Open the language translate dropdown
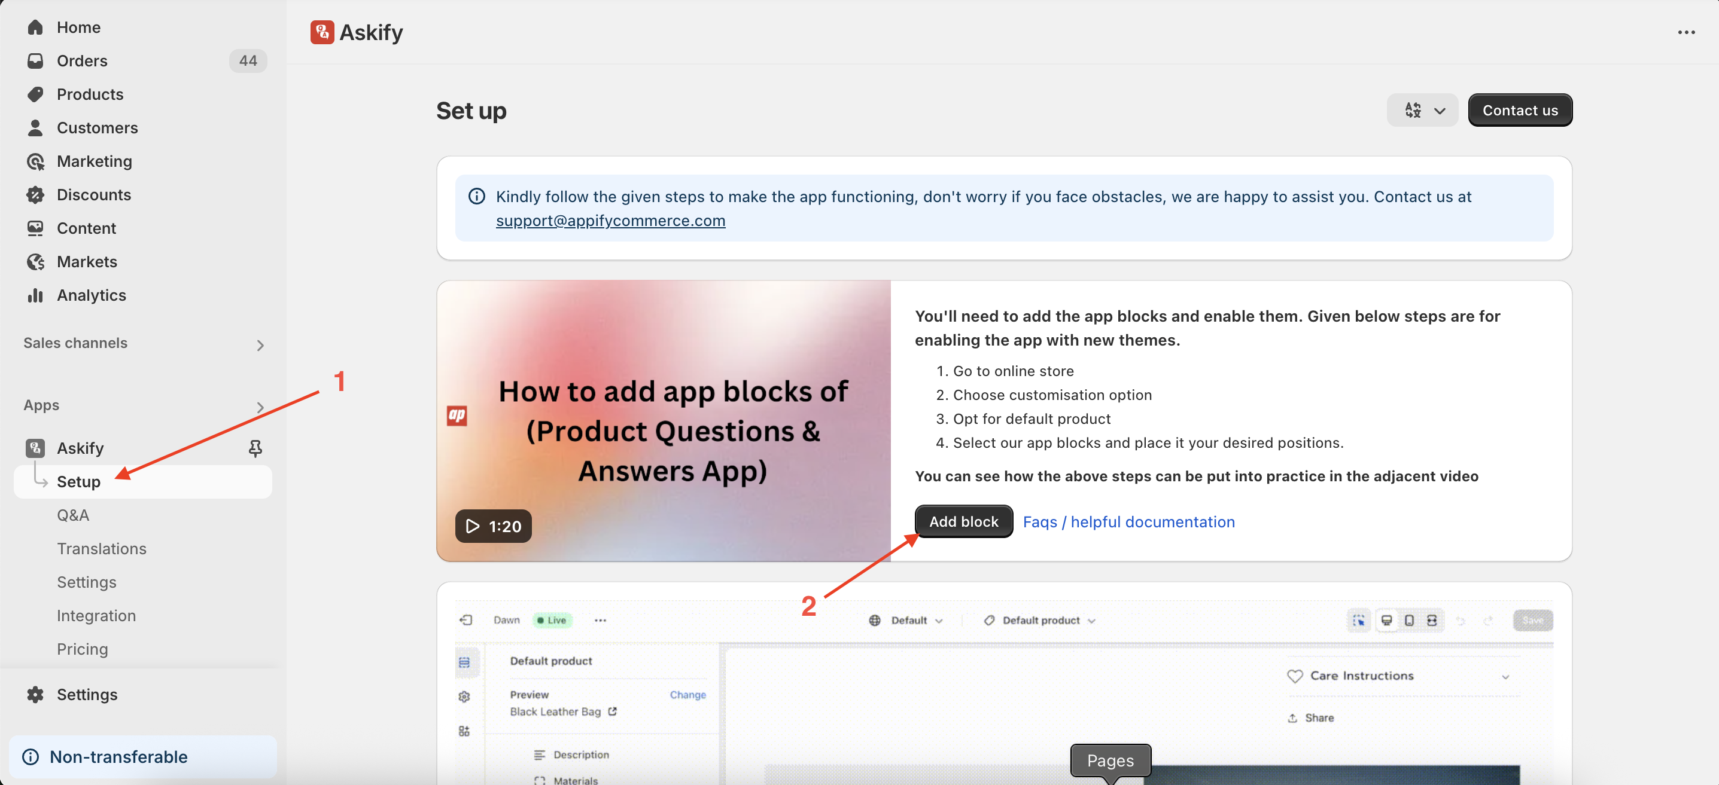 pyautogui.click(x=1423, y=110)
